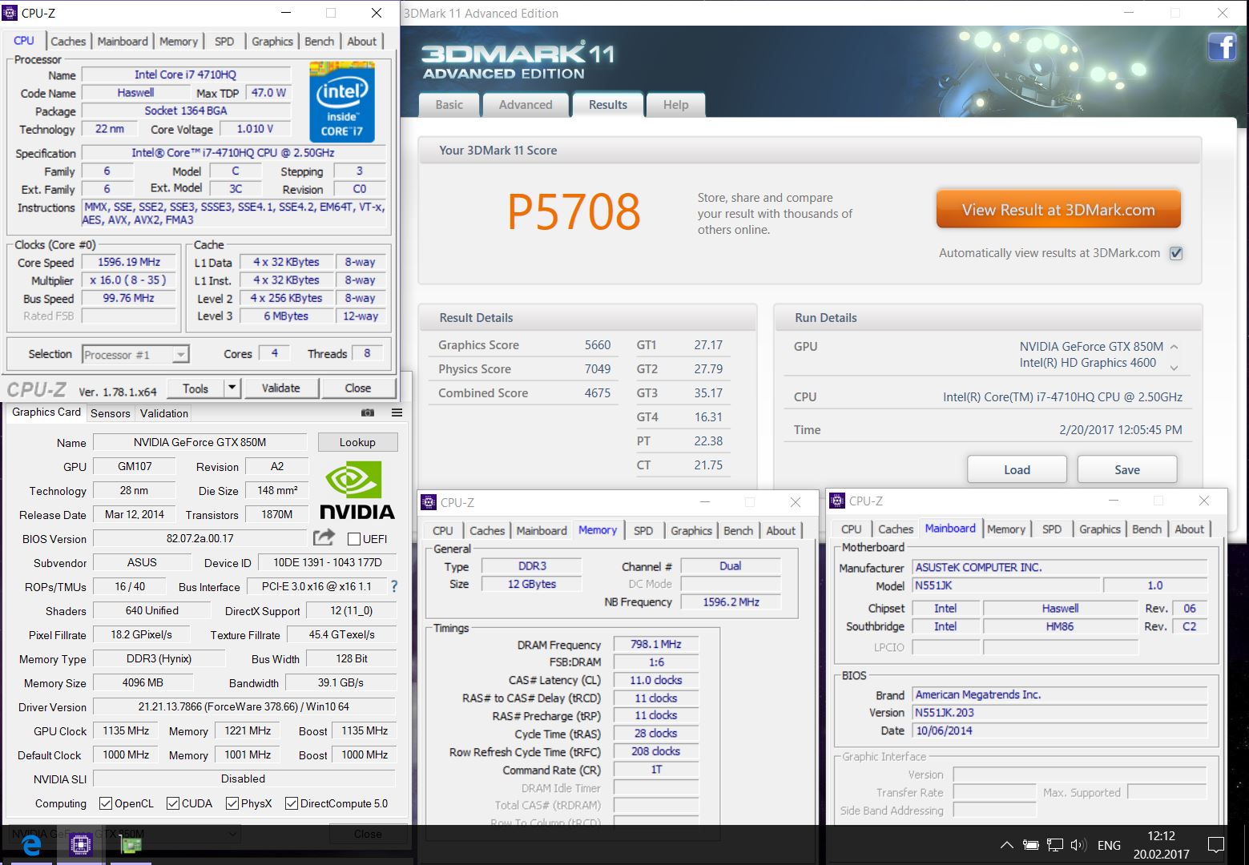
Task: Click Validate button in CPU-Z
Action: click(280, 388)
